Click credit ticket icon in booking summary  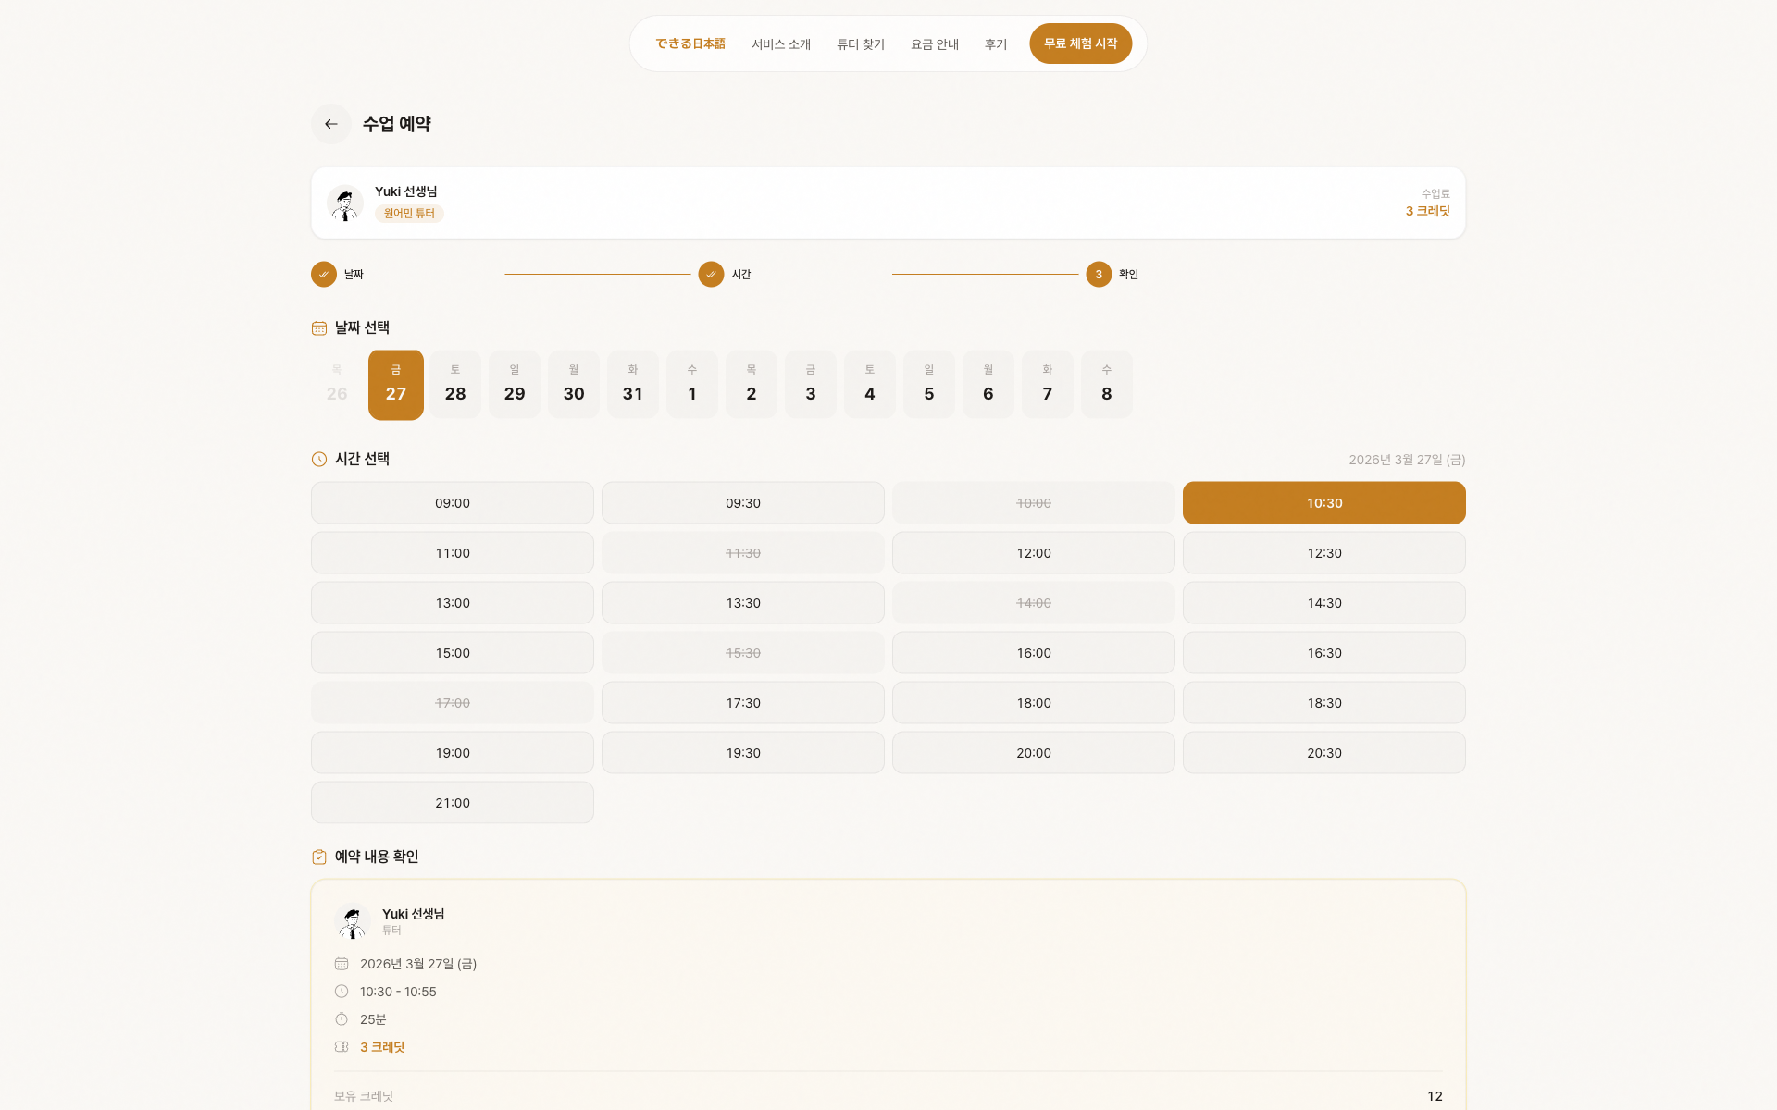click(342, 1047)
